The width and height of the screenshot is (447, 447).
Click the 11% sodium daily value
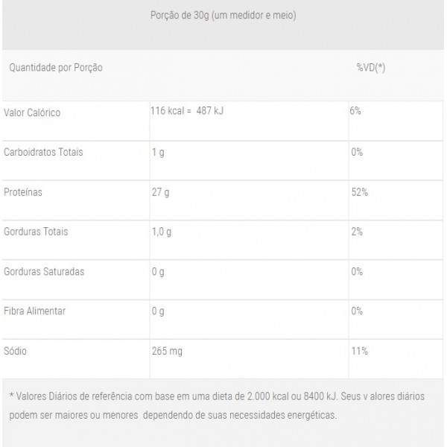pos(358,350)
